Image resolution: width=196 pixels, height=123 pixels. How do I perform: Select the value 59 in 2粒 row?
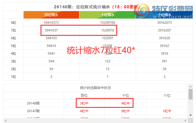pyautogui.click(x=51, y=69)
